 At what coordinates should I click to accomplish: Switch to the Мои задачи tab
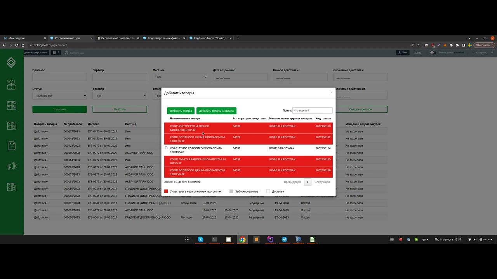click(x=24, y=38)
